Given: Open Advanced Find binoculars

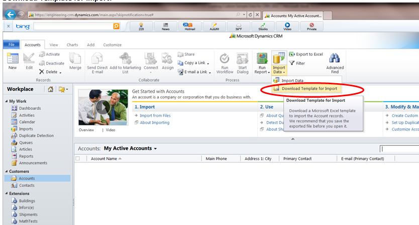Looking at the screenshot, I should (x=335, y=58).
